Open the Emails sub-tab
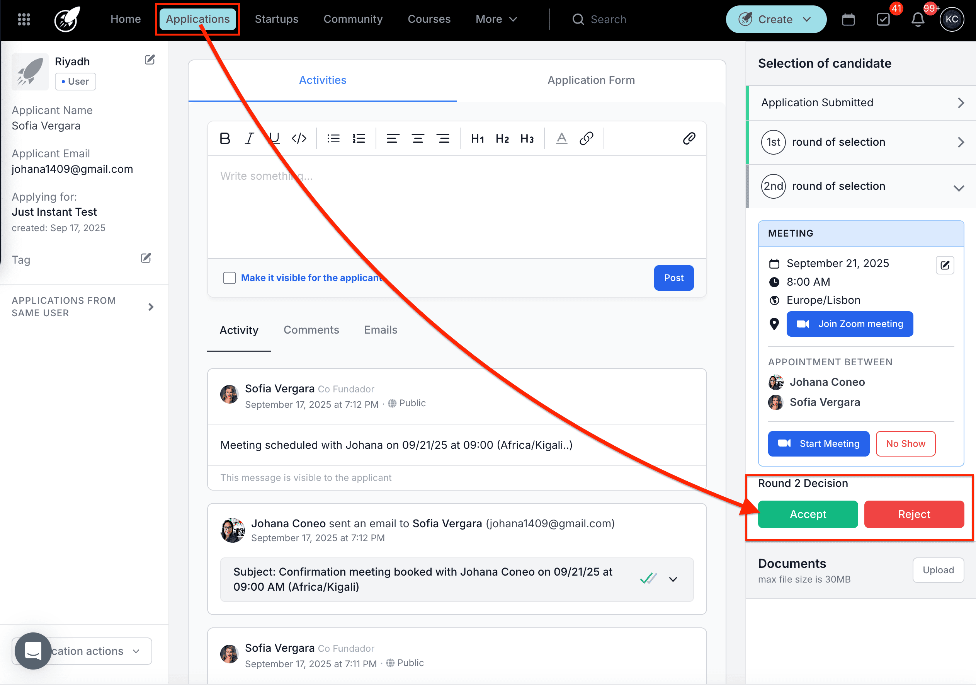976x685 pixels. coord(381,330)
